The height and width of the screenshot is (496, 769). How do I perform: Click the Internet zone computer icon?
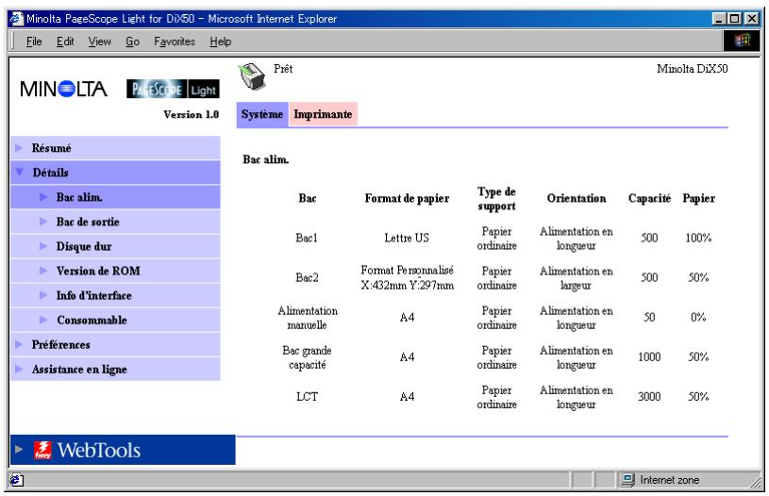click(627, 480)
